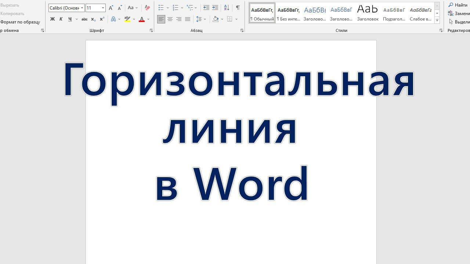Create a numbered list
This screenshot has height=264, width=470.
click(176, 8)
